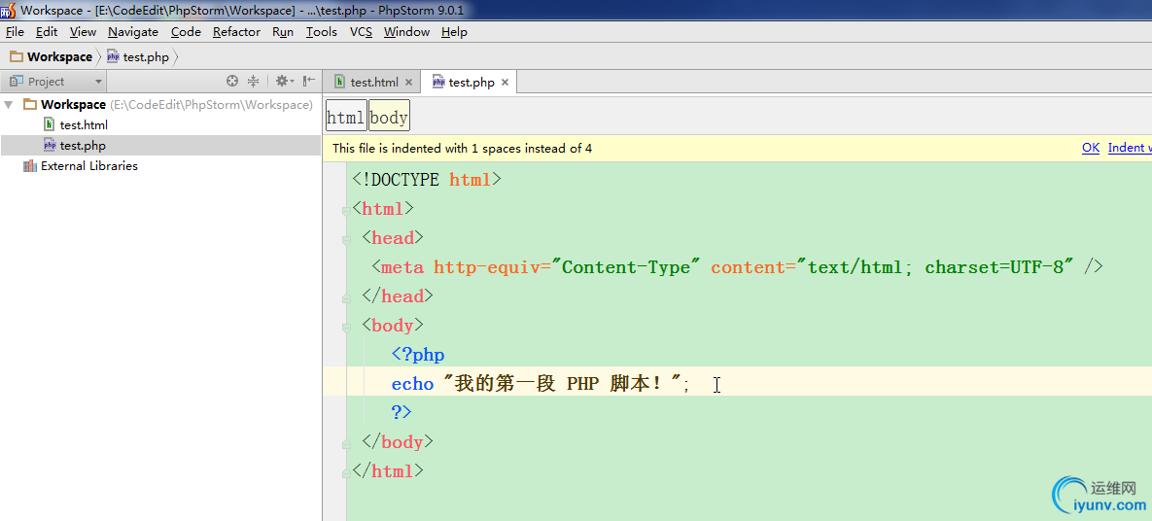Open the Refactor menu

click(236, 32)
